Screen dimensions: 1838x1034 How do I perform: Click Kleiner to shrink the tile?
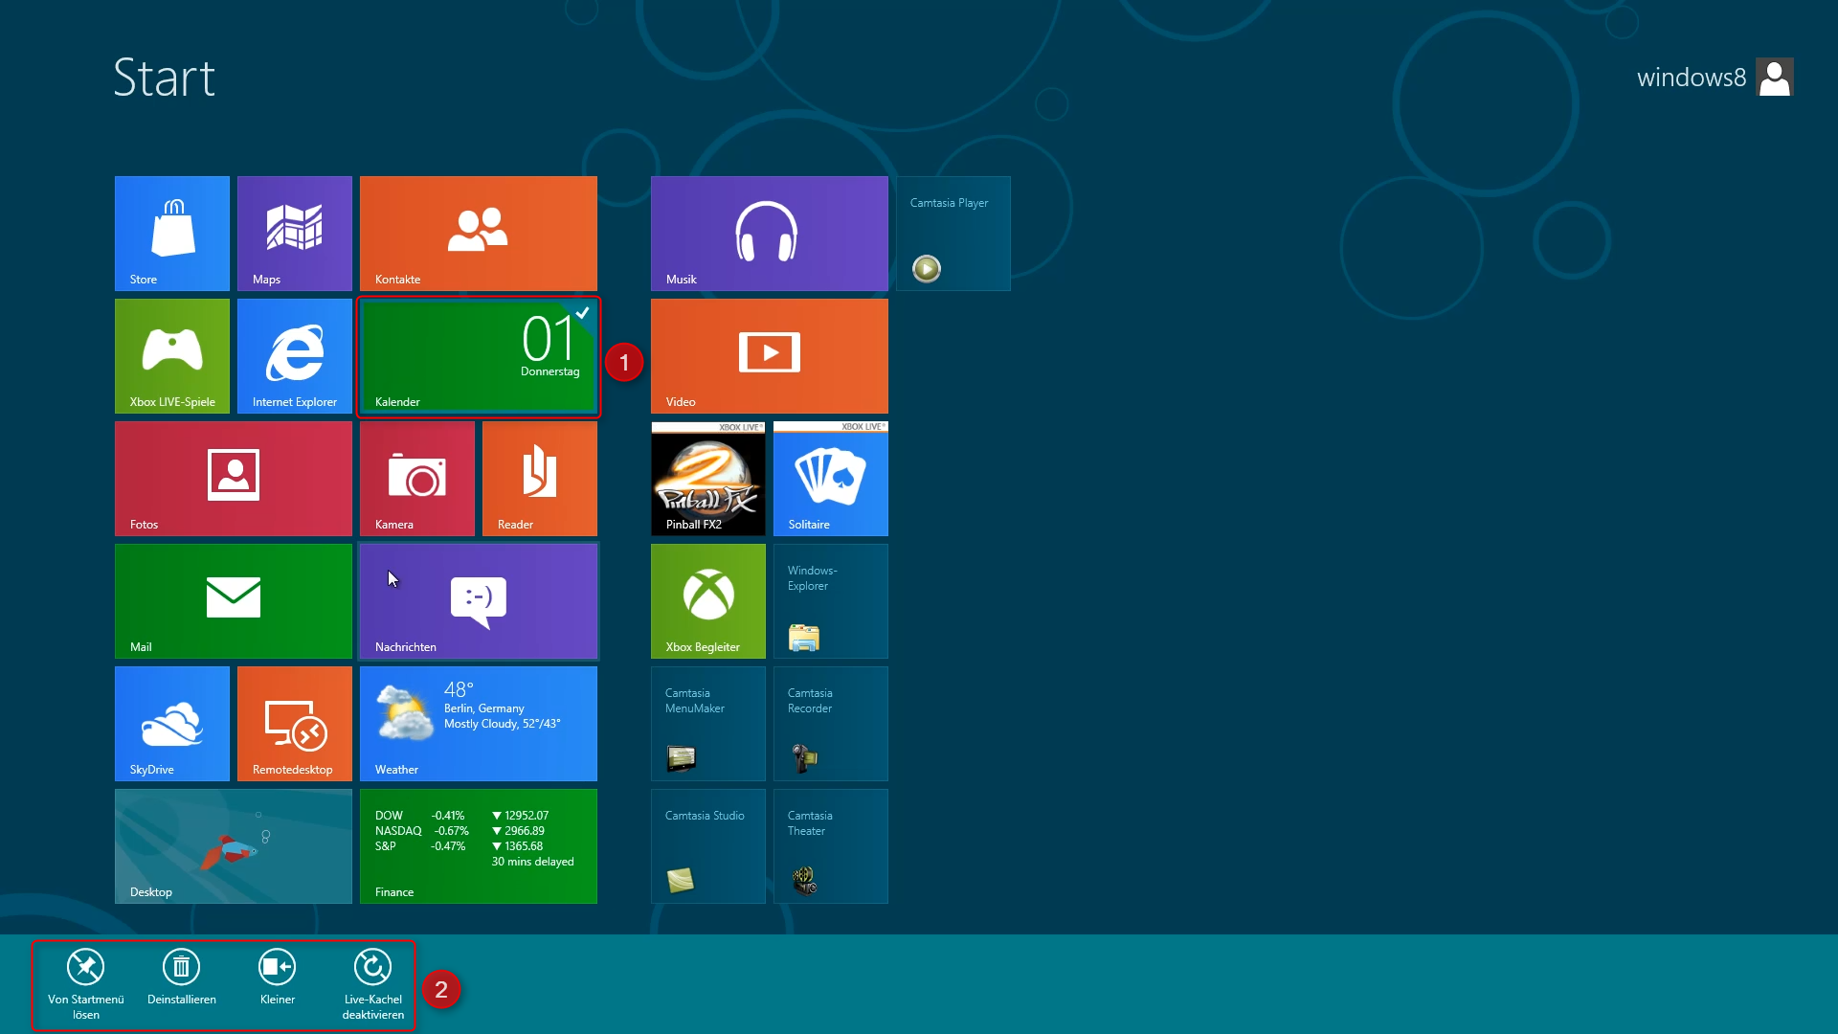(x=278, y=977)
